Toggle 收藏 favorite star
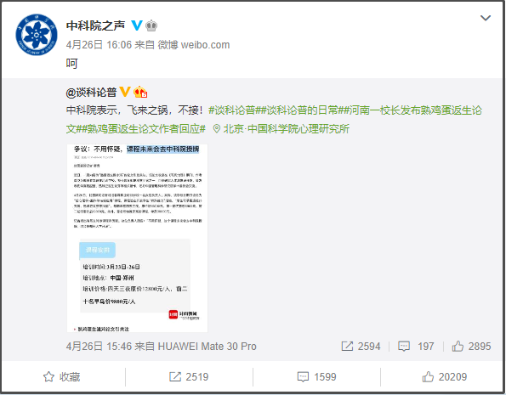The height and width of the screenshot is (395, 506). (61, 376)
